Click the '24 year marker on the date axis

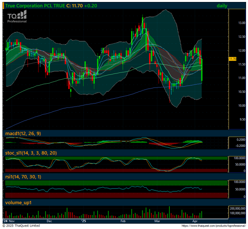(5, 221)
